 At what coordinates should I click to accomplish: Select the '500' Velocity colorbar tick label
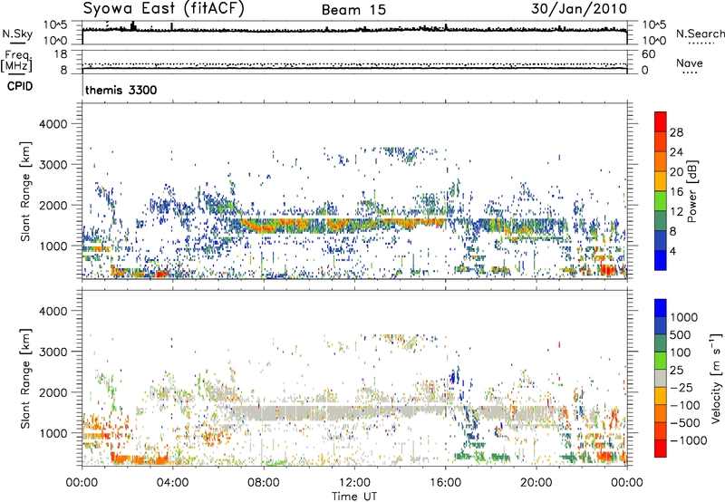coord(681,334)
